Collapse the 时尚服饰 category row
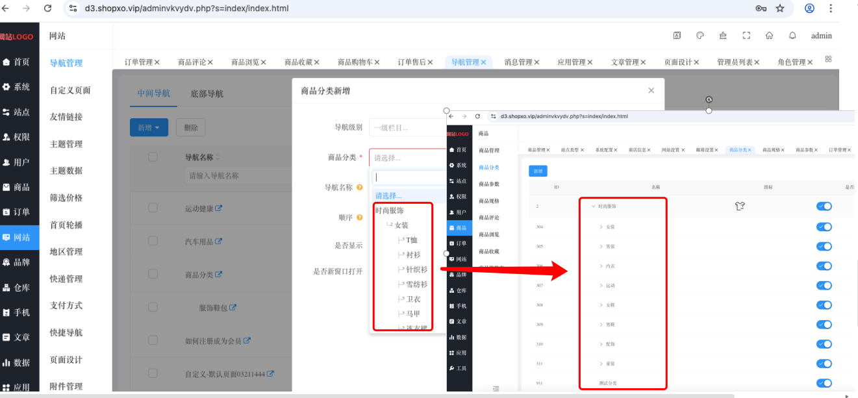Image resolution: width=858 pixels, height=398 pixels. click(x=593, y=206)
